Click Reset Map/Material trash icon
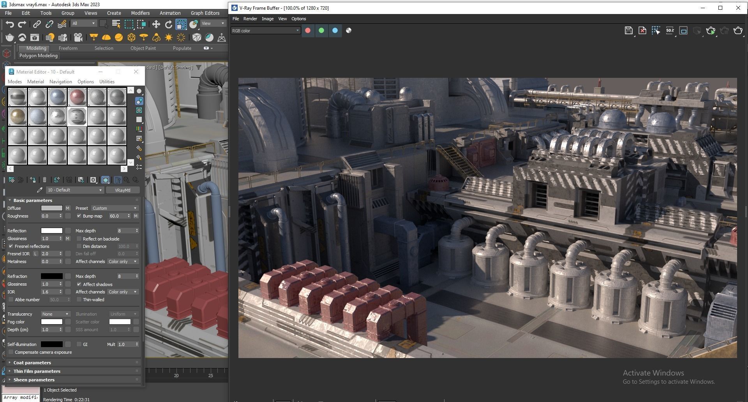The image size is (748, 402). coord(44,180)
